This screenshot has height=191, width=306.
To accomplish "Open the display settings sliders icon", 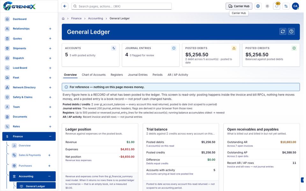I will [x=286, y=6].
